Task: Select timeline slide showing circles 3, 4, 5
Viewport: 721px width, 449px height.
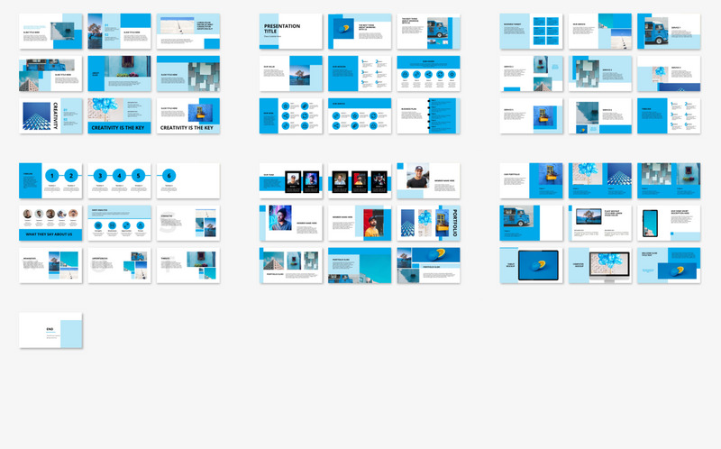Action: tap(119, 181)
